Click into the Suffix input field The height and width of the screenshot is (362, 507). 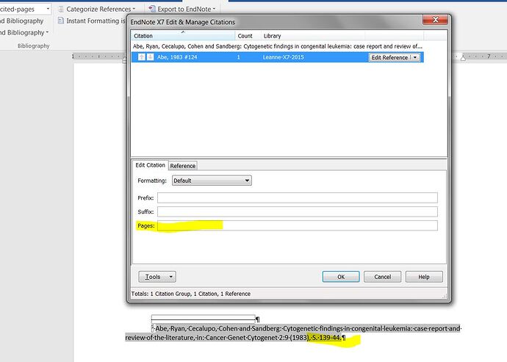coord(297,211)
